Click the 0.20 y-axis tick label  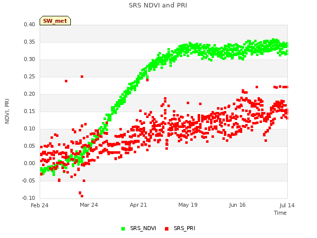click(30, 94)
